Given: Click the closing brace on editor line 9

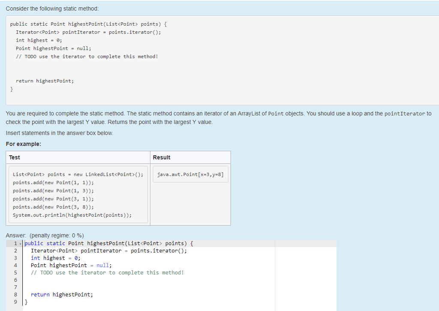Looking at the screenshot, I should [x=26, y=302].
